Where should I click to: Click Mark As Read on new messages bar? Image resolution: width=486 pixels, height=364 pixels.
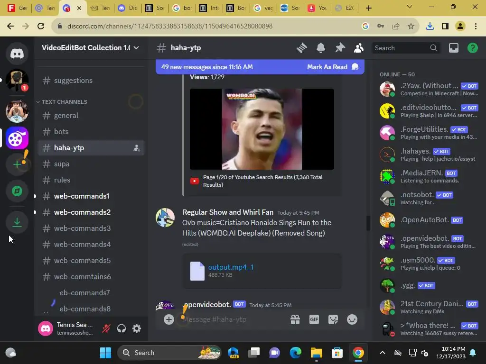(x=333, y=67)
